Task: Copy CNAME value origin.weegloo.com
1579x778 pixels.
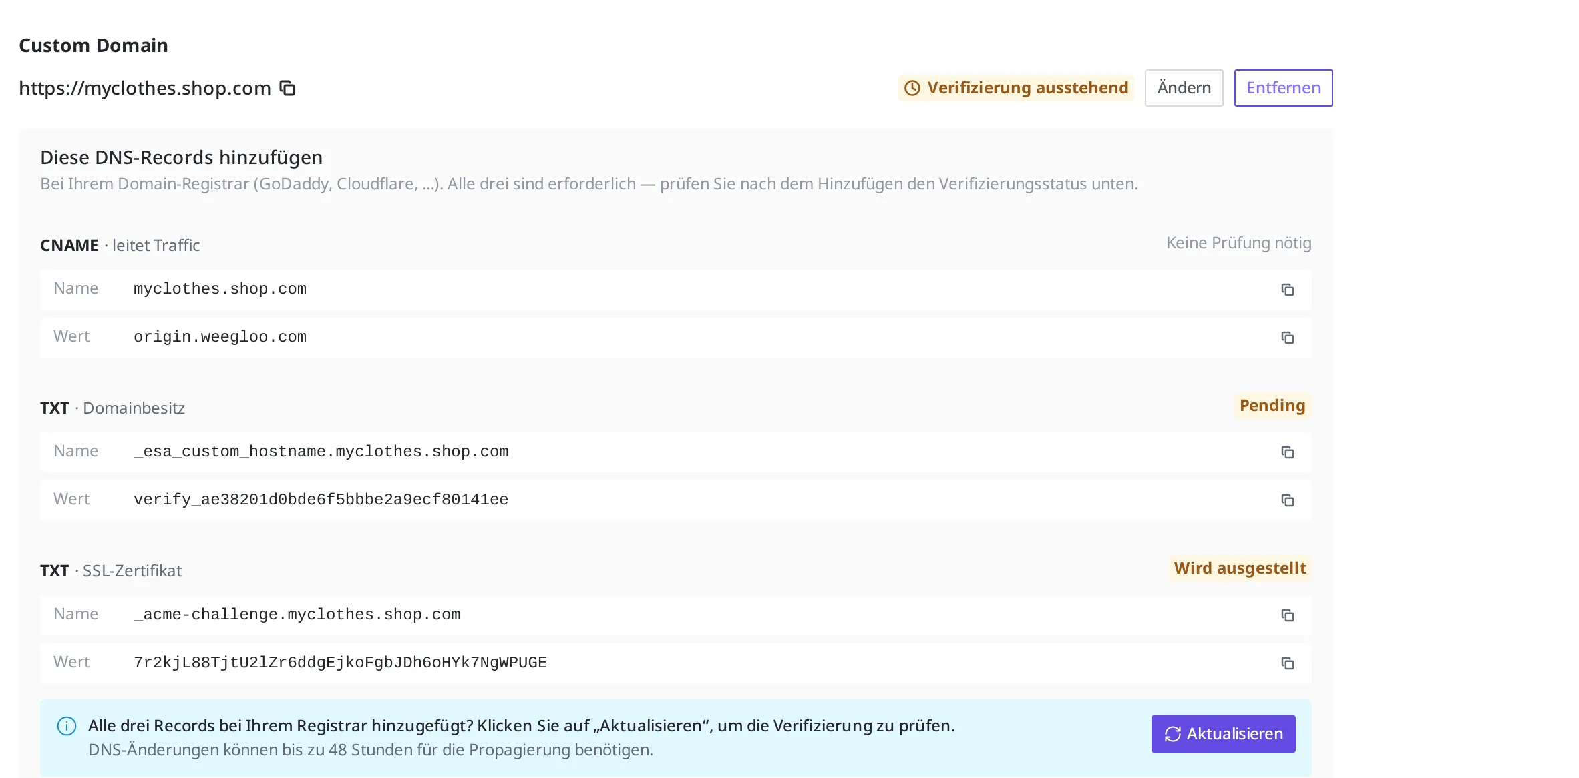Action: [1287, 338]
